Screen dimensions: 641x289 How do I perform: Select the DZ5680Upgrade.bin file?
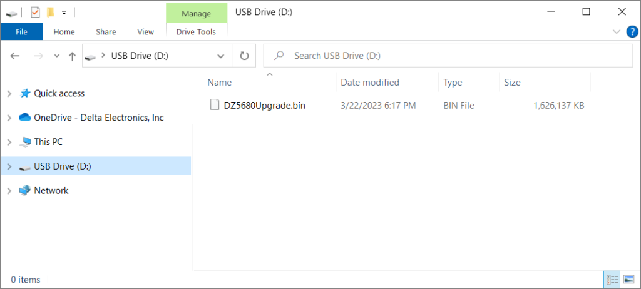(x=265, y=106)
